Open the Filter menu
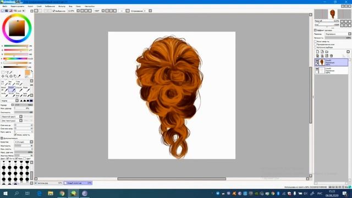Image resolution: width=352 pixels, height=198 pixels. point(62,6)
